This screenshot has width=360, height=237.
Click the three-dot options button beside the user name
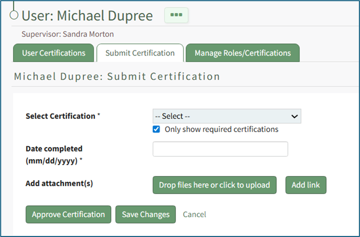click(176, 15)
